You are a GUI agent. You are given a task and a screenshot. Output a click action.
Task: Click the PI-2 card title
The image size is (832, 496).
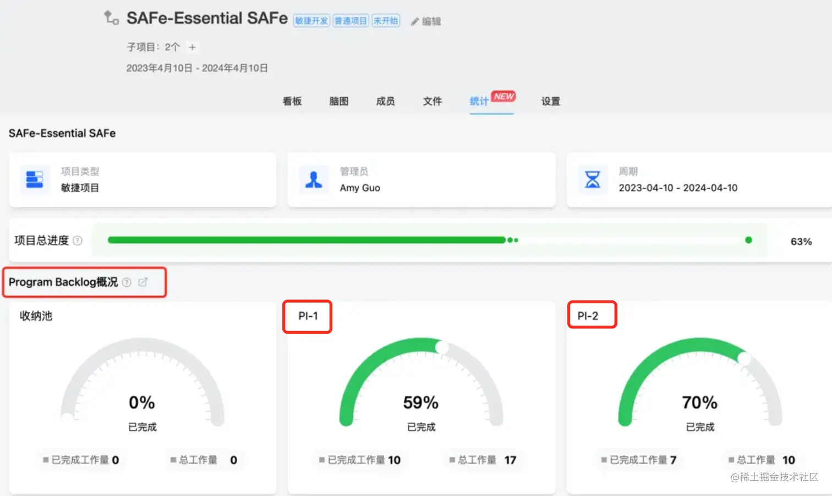[588, 316]
